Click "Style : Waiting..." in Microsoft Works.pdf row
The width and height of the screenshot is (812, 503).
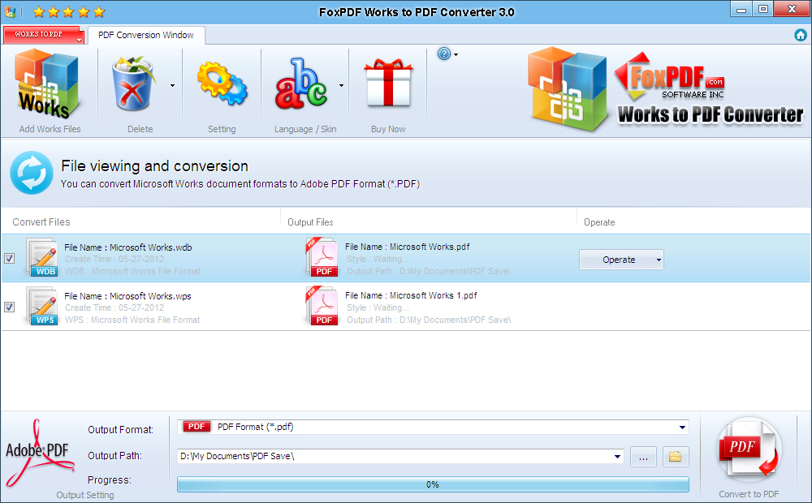378,259
